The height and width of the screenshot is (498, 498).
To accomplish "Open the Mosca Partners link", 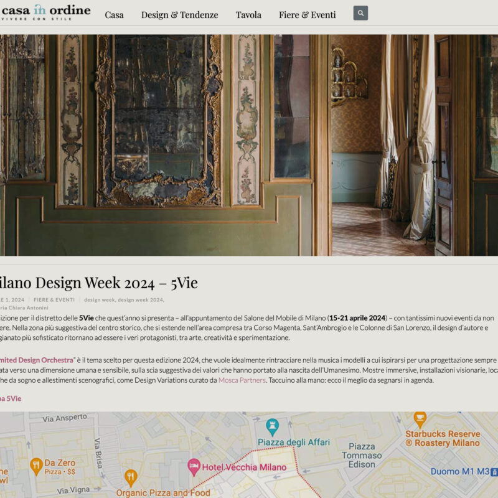I will 242,380.
